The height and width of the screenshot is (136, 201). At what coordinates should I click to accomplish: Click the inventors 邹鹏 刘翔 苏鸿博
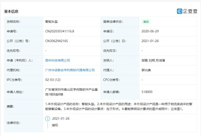coord(153,60)
